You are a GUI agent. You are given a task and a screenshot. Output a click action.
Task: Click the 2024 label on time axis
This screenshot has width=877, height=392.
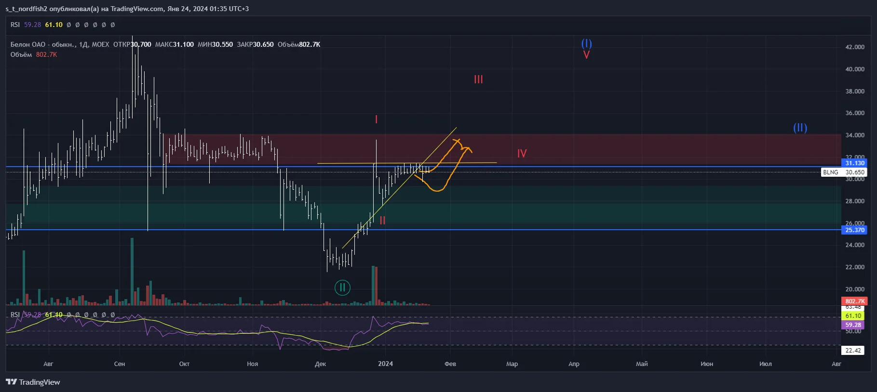[385, 364]
